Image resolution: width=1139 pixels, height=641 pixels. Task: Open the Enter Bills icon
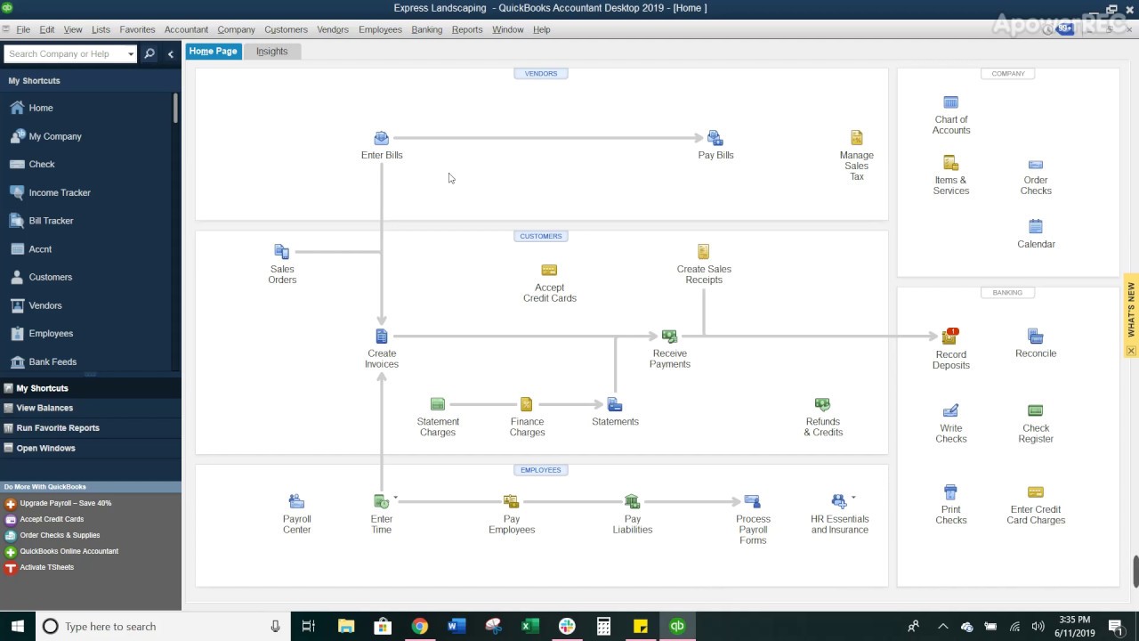(x=381, y=138)
